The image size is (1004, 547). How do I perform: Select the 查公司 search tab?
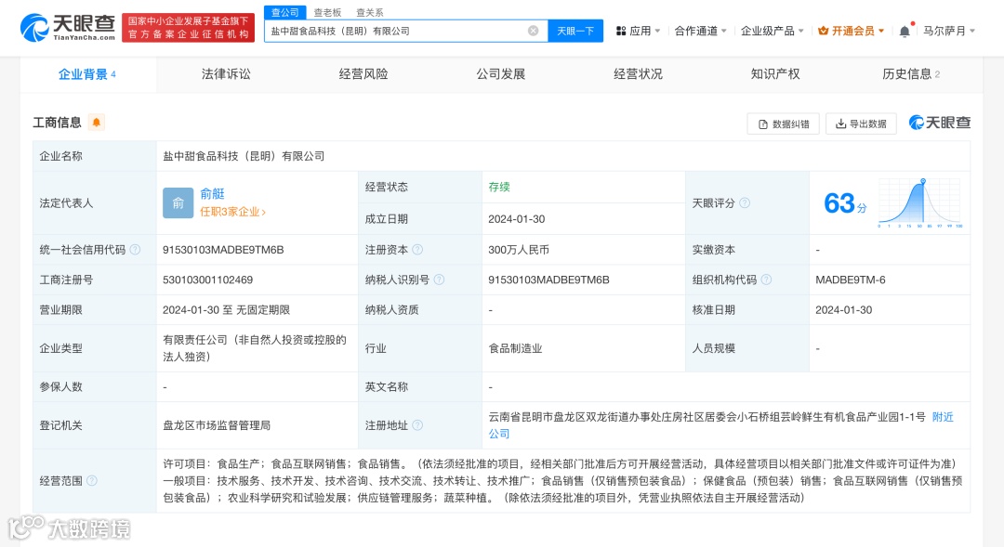[285, 12]
